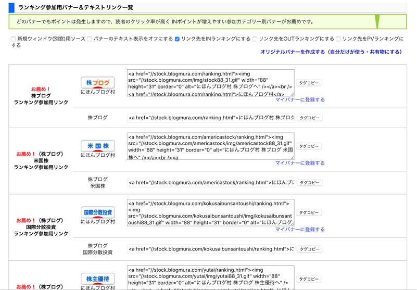The width and height of the screenshot is (417, 290).
Task: Click お薦め！国際分散投資 ランキング参加用リンク label
Action: (x=41, y=227)
